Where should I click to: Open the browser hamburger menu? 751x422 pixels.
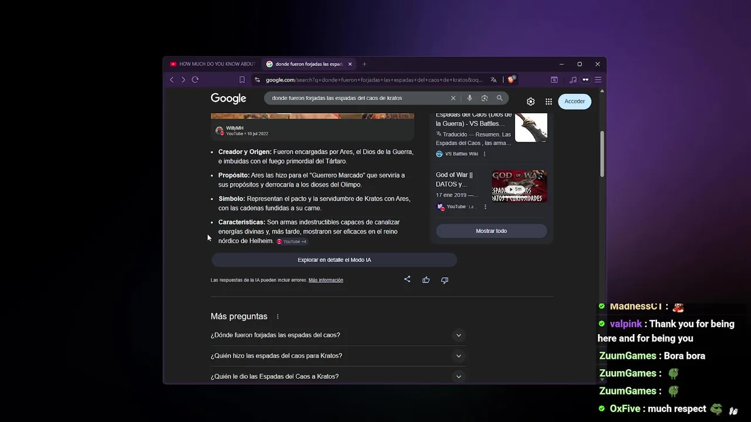click(x=598, y=80)
